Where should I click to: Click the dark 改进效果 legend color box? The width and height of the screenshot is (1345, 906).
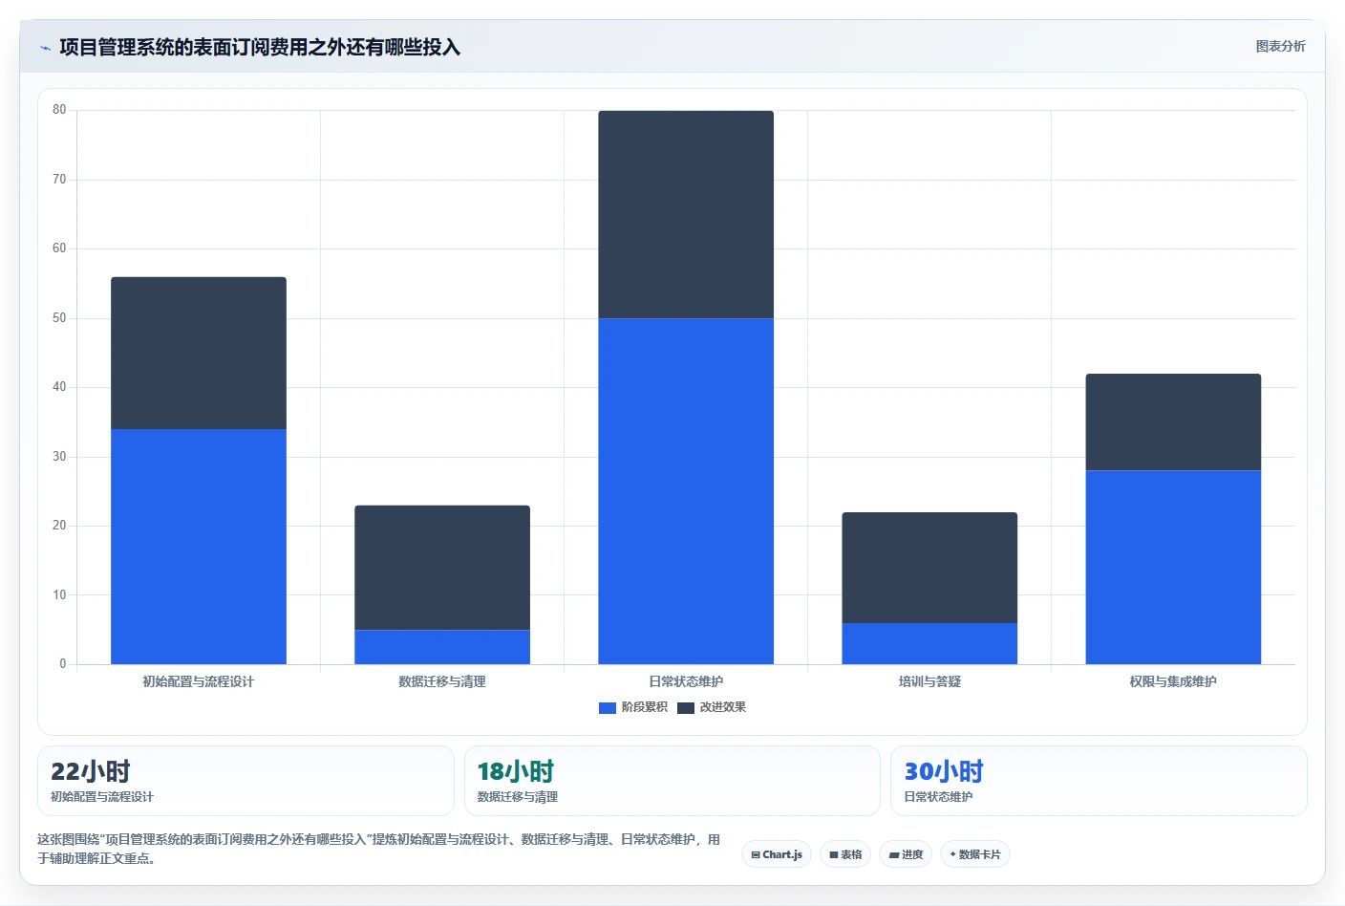point(686,707)
